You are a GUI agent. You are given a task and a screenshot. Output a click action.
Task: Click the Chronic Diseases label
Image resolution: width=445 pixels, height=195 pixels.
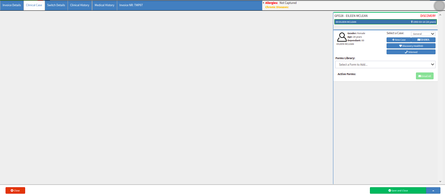[x=277, y=7]
